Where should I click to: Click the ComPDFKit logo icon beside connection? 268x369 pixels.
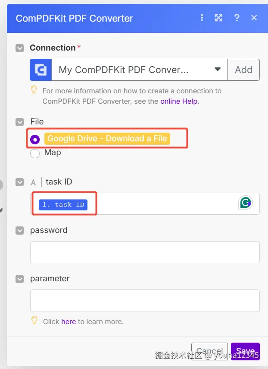coord(41,70)
